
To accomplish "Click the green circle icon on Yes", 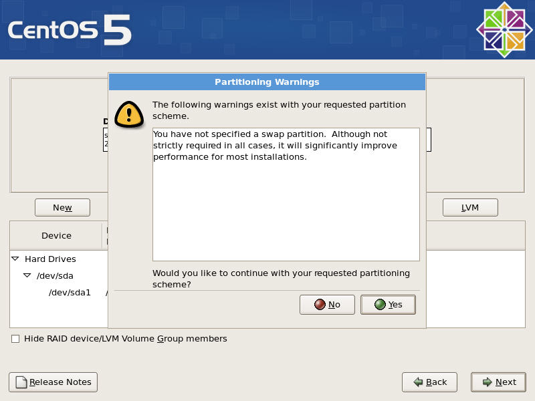I will click(380, 305).
